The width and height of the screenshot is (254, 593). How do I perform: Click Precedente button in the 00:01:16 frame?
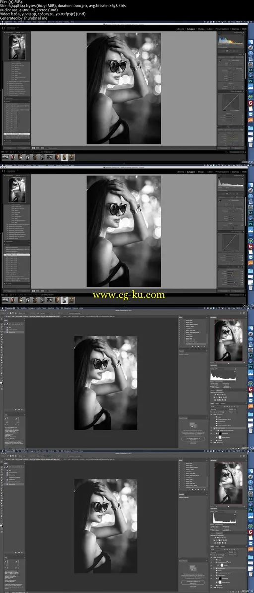[x=224, y=291]
